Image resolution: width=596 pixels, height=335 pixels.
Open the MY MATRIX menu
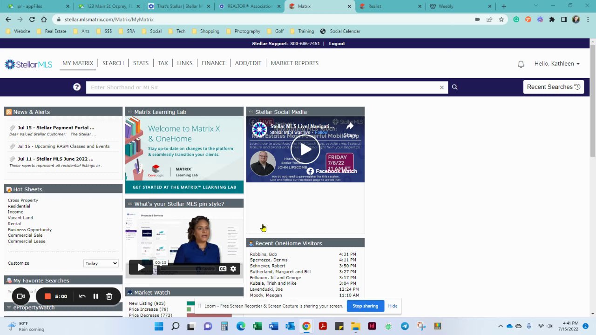(78, 63)
